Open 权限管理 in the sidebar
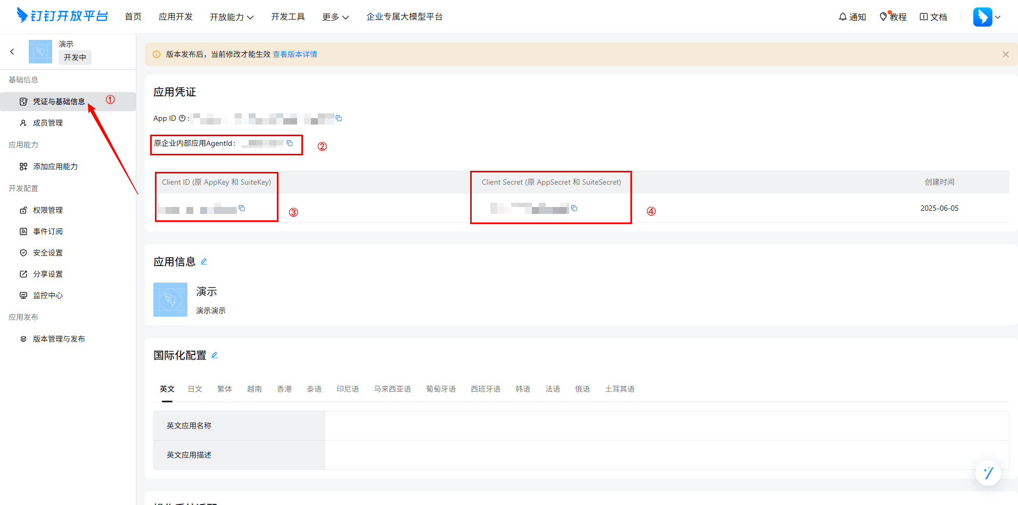The image size is (1018, 505). (48, 210)
